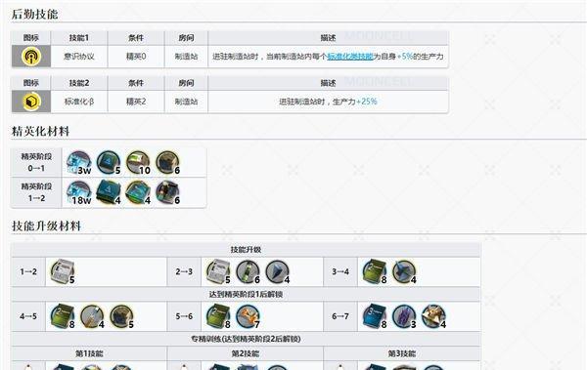This screenshot has height=370, width=587.
Task: Select the first count-4 chip pack in 精英阶段 1→2
Action: [109, 193]
